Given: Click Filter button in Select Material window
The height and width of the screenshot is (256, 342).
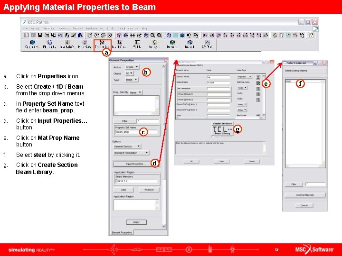Looking at the screenshot, I should coord(294,184).
